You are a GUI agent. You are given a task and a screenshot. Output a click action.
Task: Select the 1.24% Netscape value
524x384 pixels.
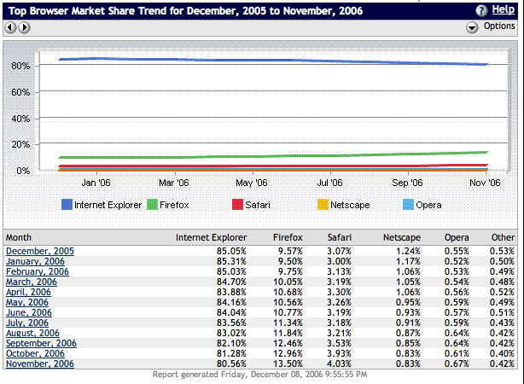click(x=409, y=252)
